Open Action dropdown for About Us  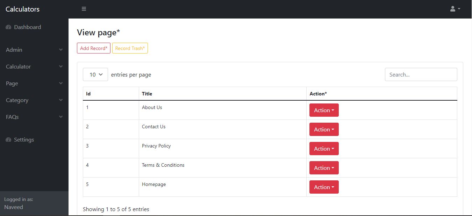(324, 110)
